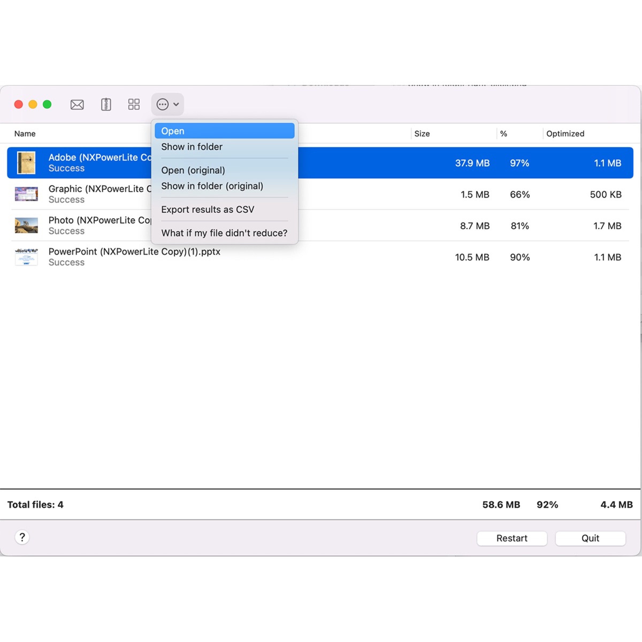Screen dimensions: 642x642
Task: Click the ellipsis more-actions toolbar button
Action: coord(167,104)
